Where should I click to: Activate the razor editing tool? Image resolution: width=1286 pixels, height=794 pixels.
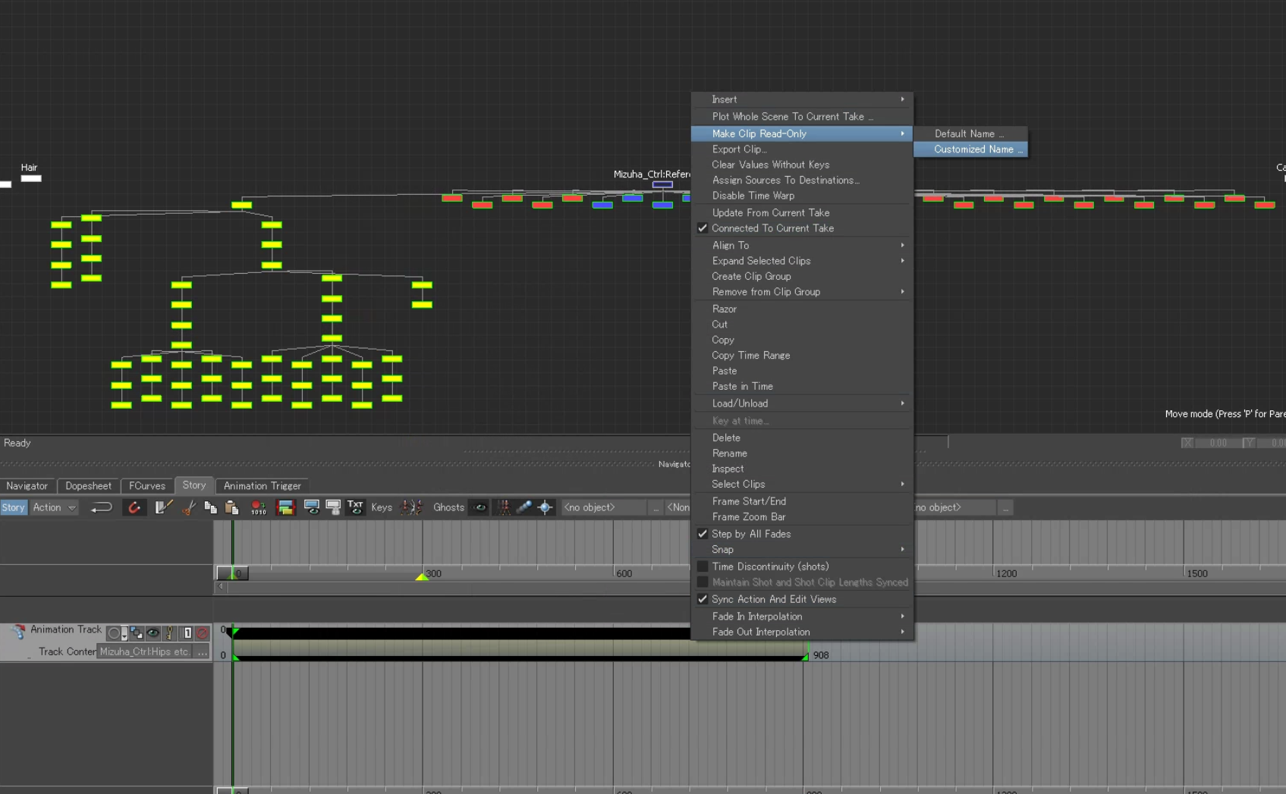click(162, 507)
